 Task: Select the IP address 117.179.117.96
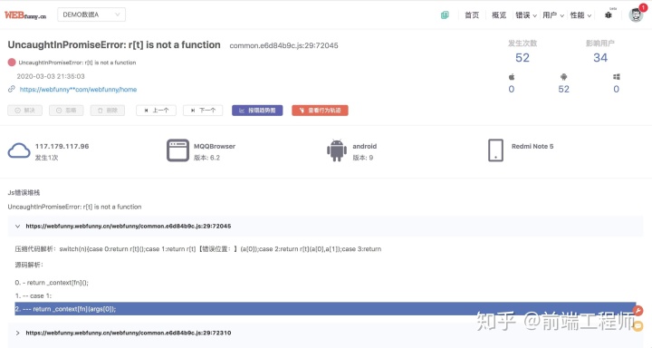[x=62, y=146]
